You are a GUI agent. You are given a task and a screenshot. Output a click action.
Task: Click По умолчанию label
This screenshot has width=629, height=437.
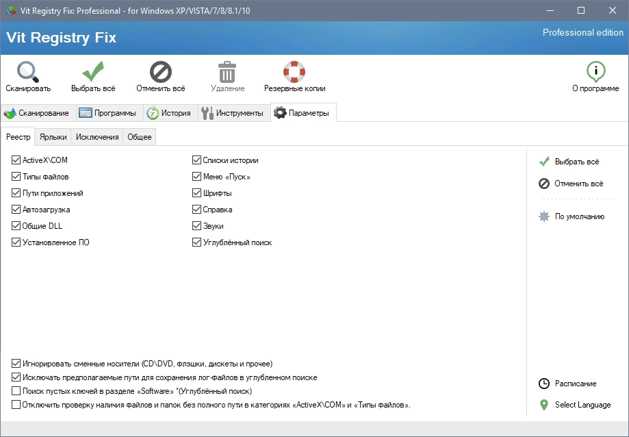tap(580, 216)
